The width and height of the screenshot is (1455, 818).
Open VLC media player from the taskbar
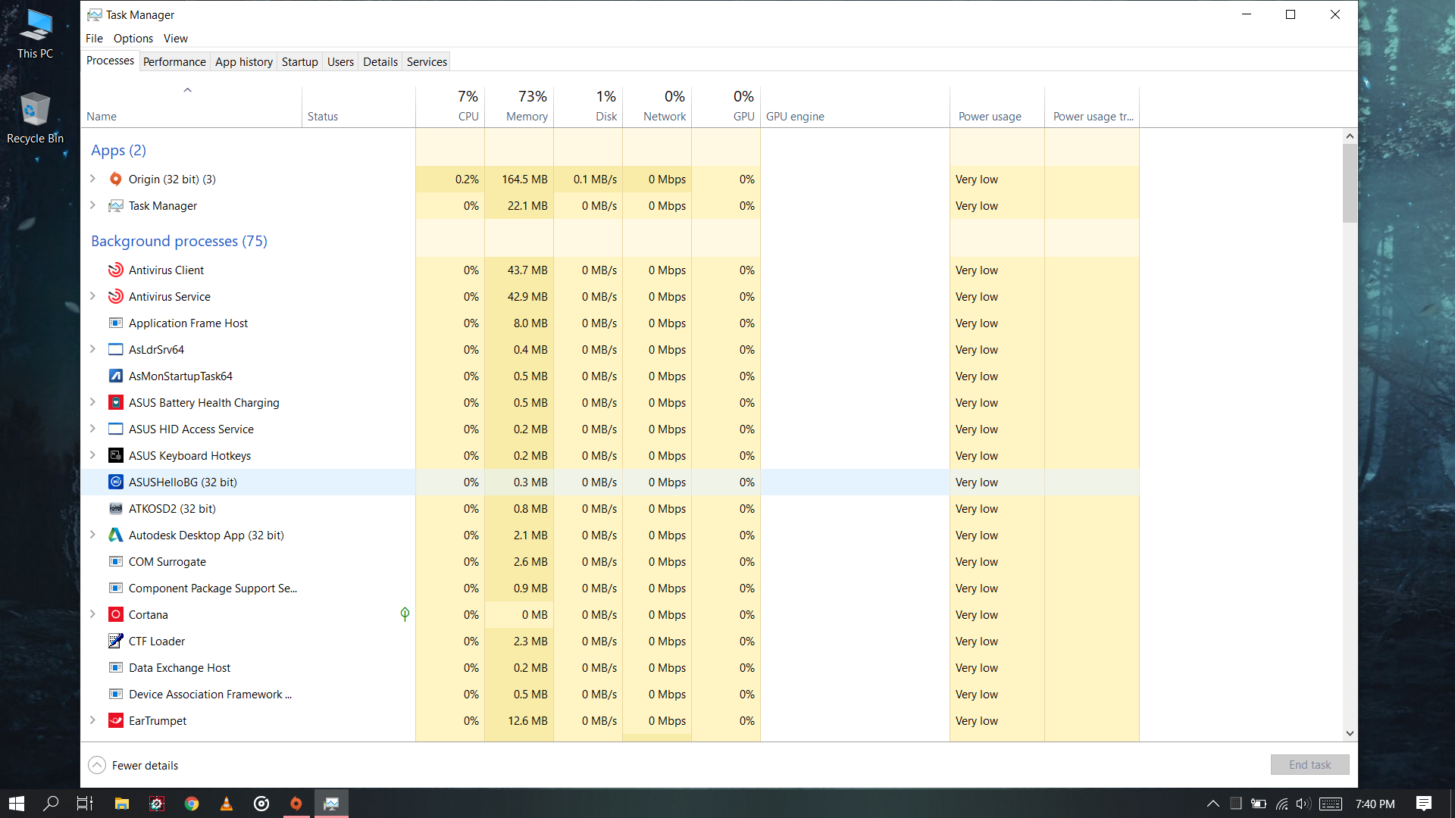(226, 804)
